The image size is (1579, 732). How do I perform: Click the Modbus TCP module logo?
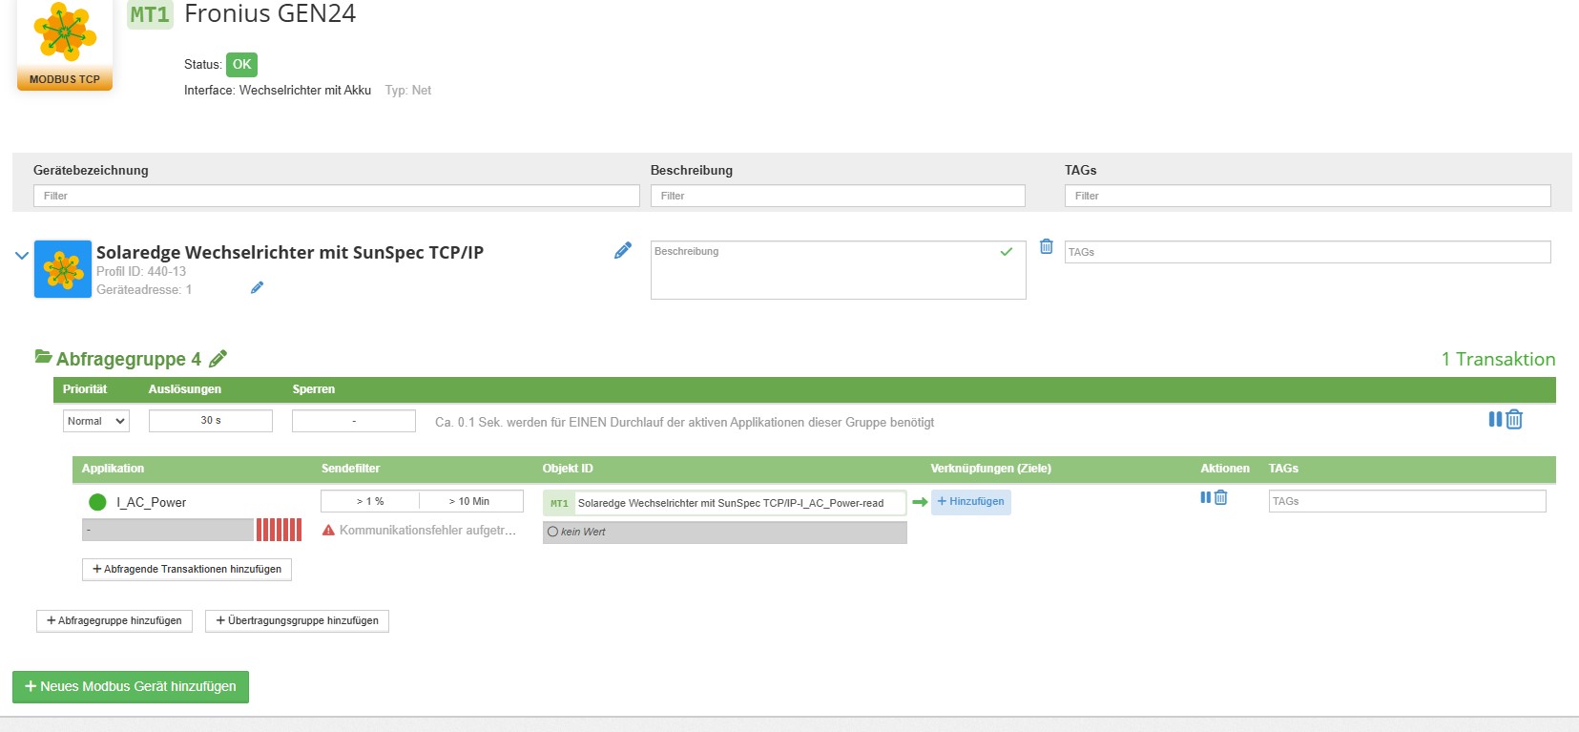pos(65,45)
